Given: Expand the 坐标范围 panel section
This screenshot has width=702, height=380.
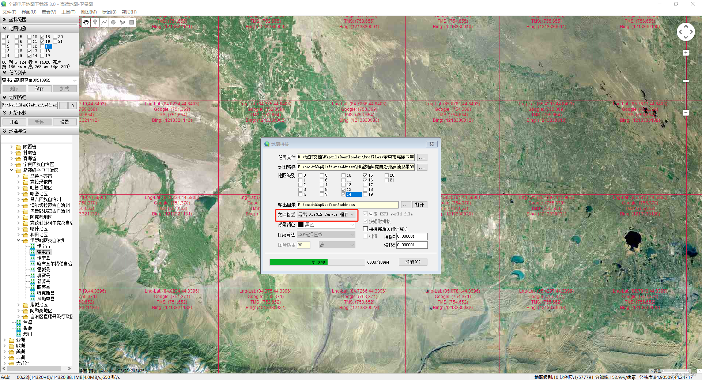Looking at the screenshot, I should (x=4, y=20).
